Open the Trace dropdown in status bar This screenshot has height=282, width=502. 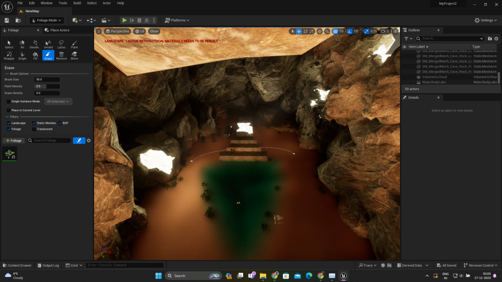[x=368, y=265]
